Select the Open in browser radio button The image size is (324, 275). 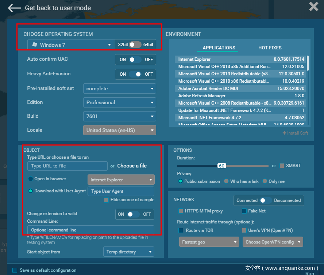[x=31, y=179]
